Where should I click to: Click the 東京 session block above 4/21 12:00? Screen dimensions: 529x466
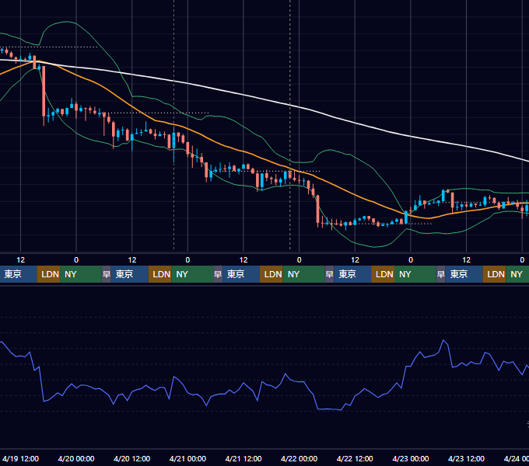pyautogui.click(x=241, y=274)
